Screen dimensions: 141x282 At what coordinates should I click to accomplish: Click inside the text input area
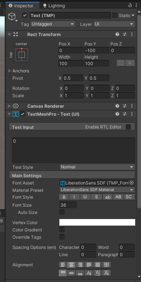74,150
